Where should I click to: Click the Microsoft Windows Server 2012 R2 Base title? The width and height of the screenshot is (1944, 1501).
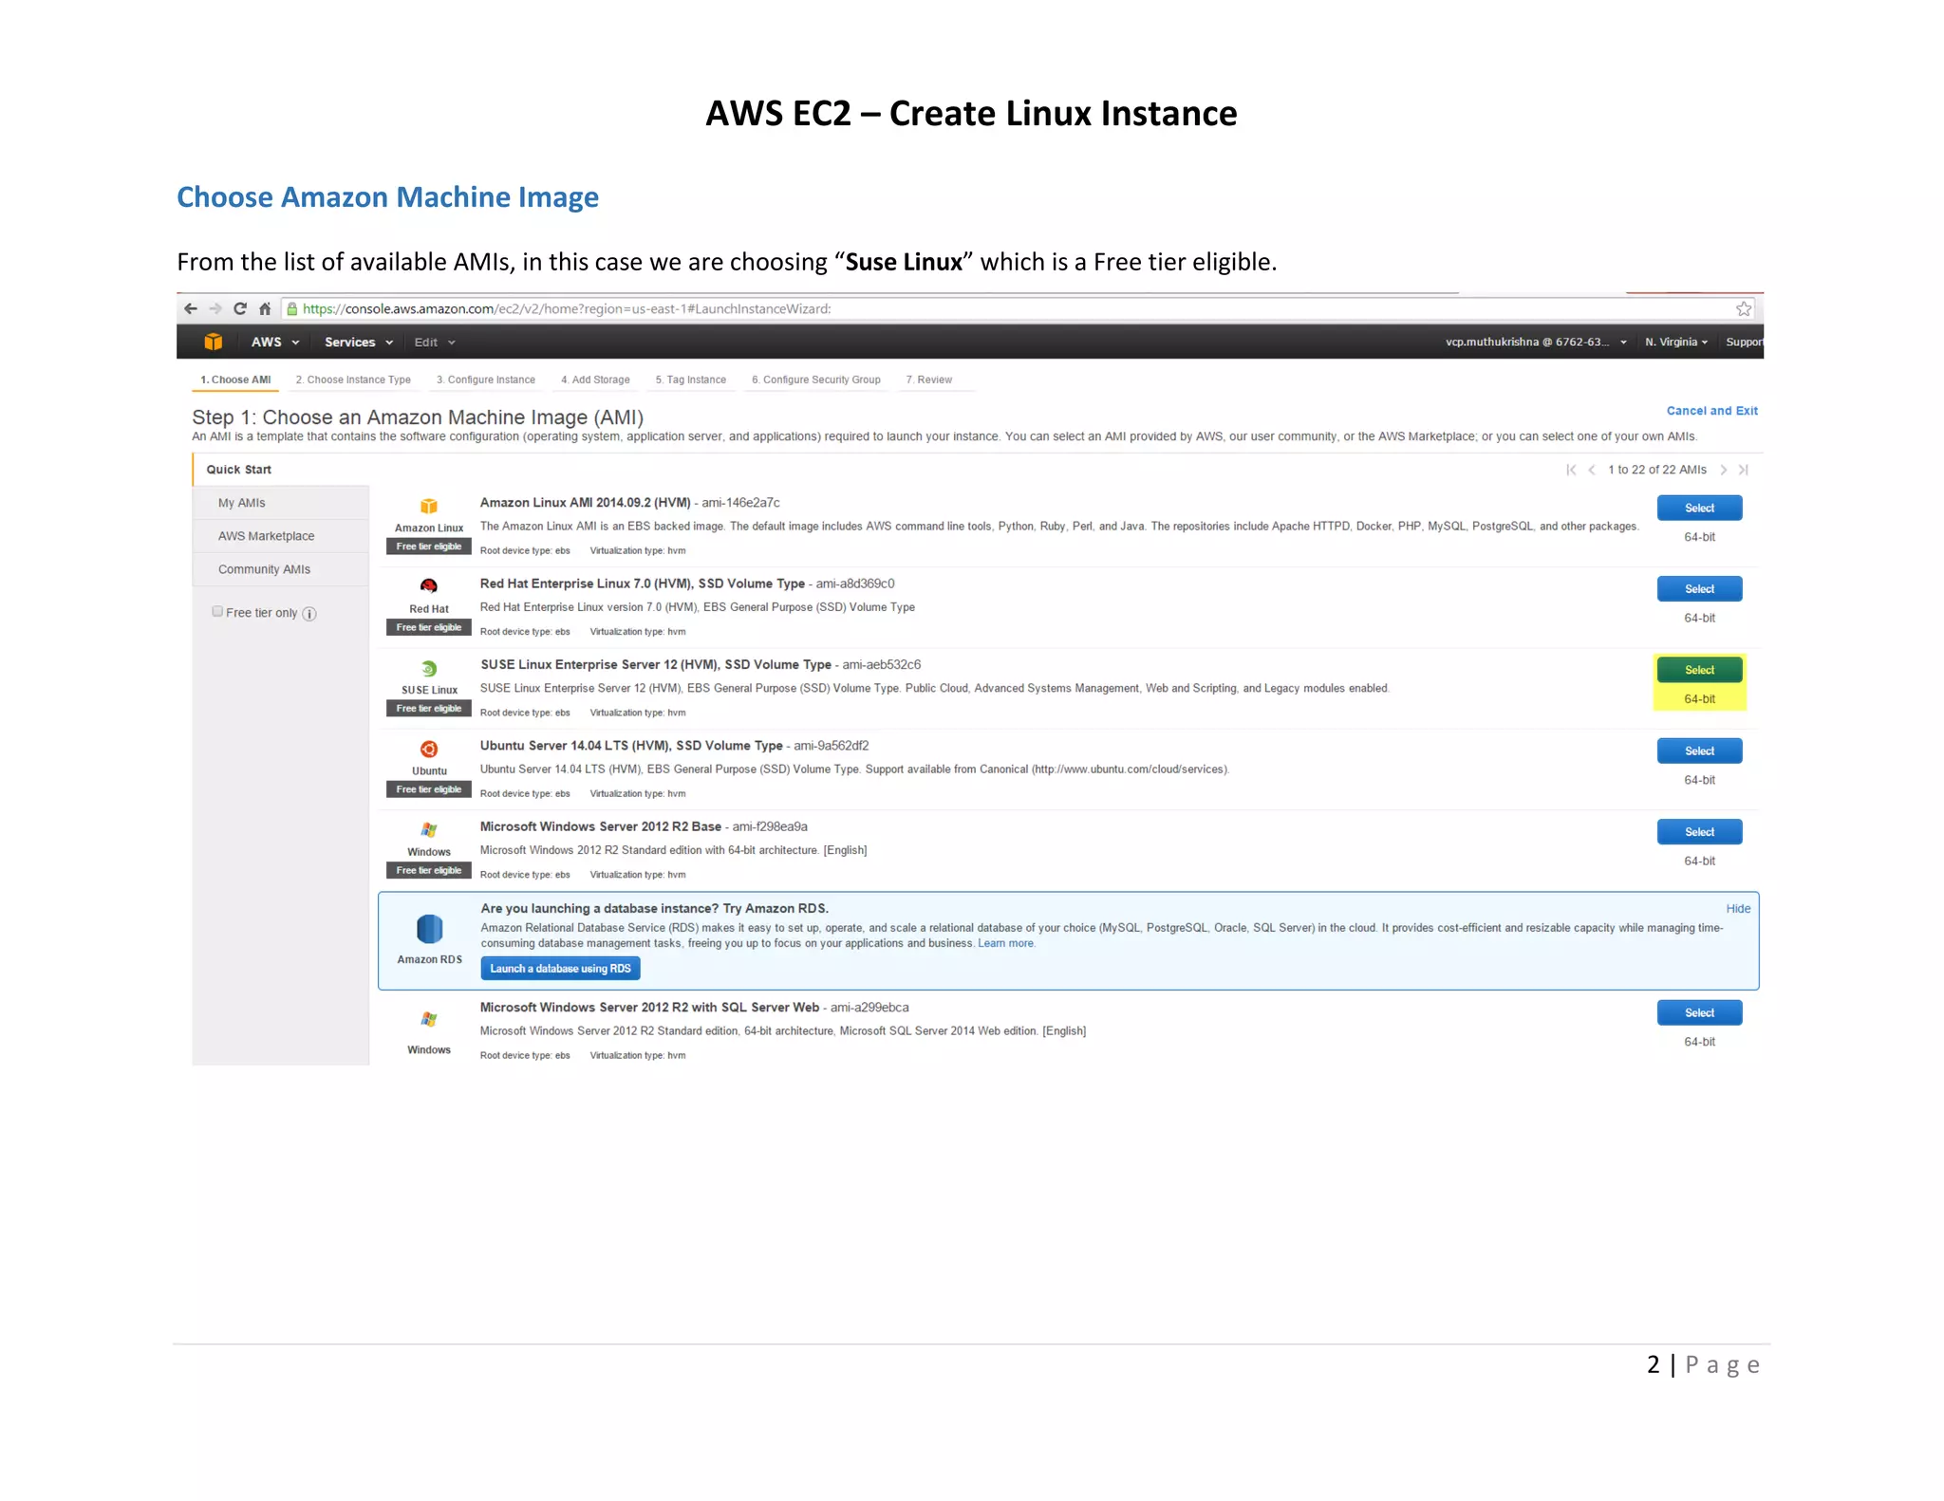pos(601,826)
